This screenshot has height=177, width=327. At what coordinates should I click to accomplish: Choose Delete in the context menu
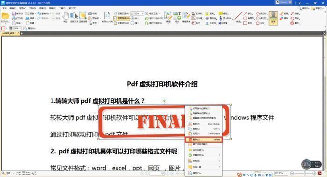(204, 140)
